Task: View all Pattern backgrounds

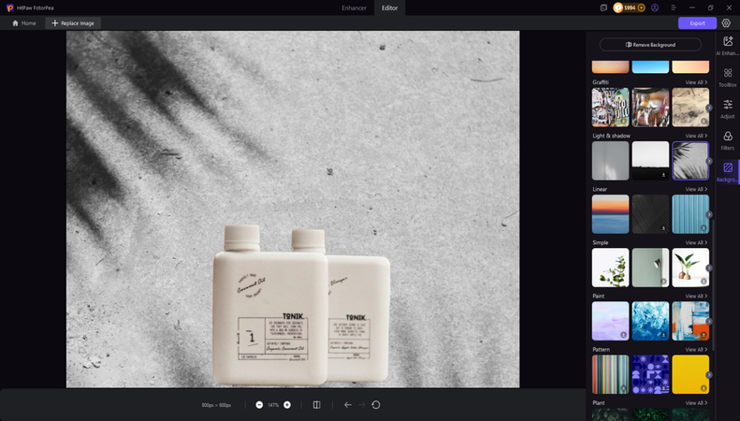Action: (x=696, y=350)
